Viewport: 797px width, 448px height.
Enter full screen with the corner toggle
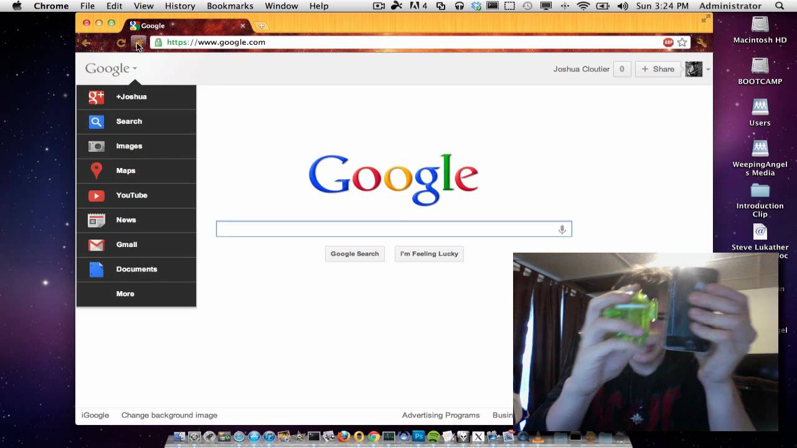pos(705,19)
